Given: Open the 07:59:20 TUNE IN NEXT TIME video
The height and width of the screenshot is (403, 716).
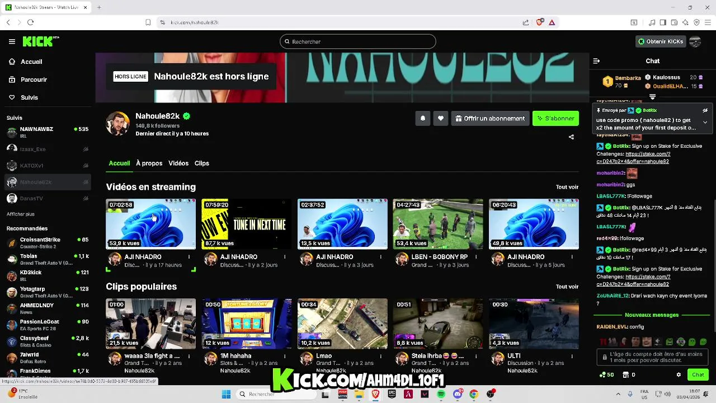Looking at the screenshot, I should tap(247, 224).
